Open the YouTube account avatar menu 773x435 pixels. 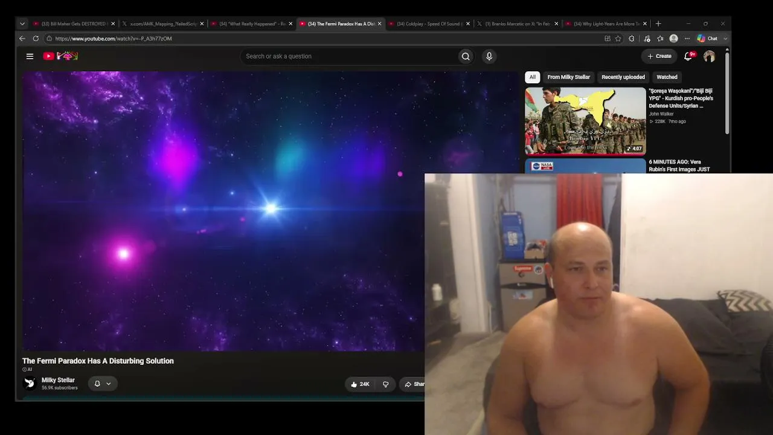pyautogui.click(x=709, y=56)
